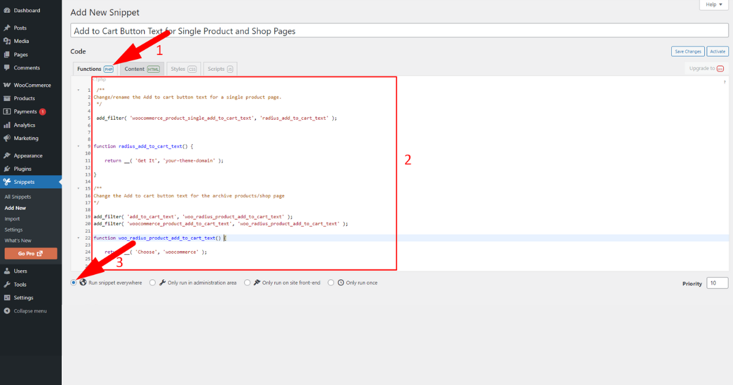Click Add New in Snippets submenu
Viewport: 733px width, 385px height.
tap(15, 208)
